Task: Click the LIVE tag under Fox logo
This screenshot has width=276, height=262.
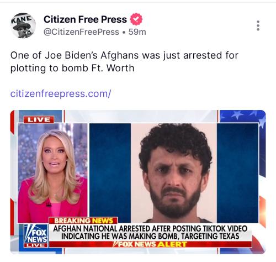Action: tap(36, 245)
